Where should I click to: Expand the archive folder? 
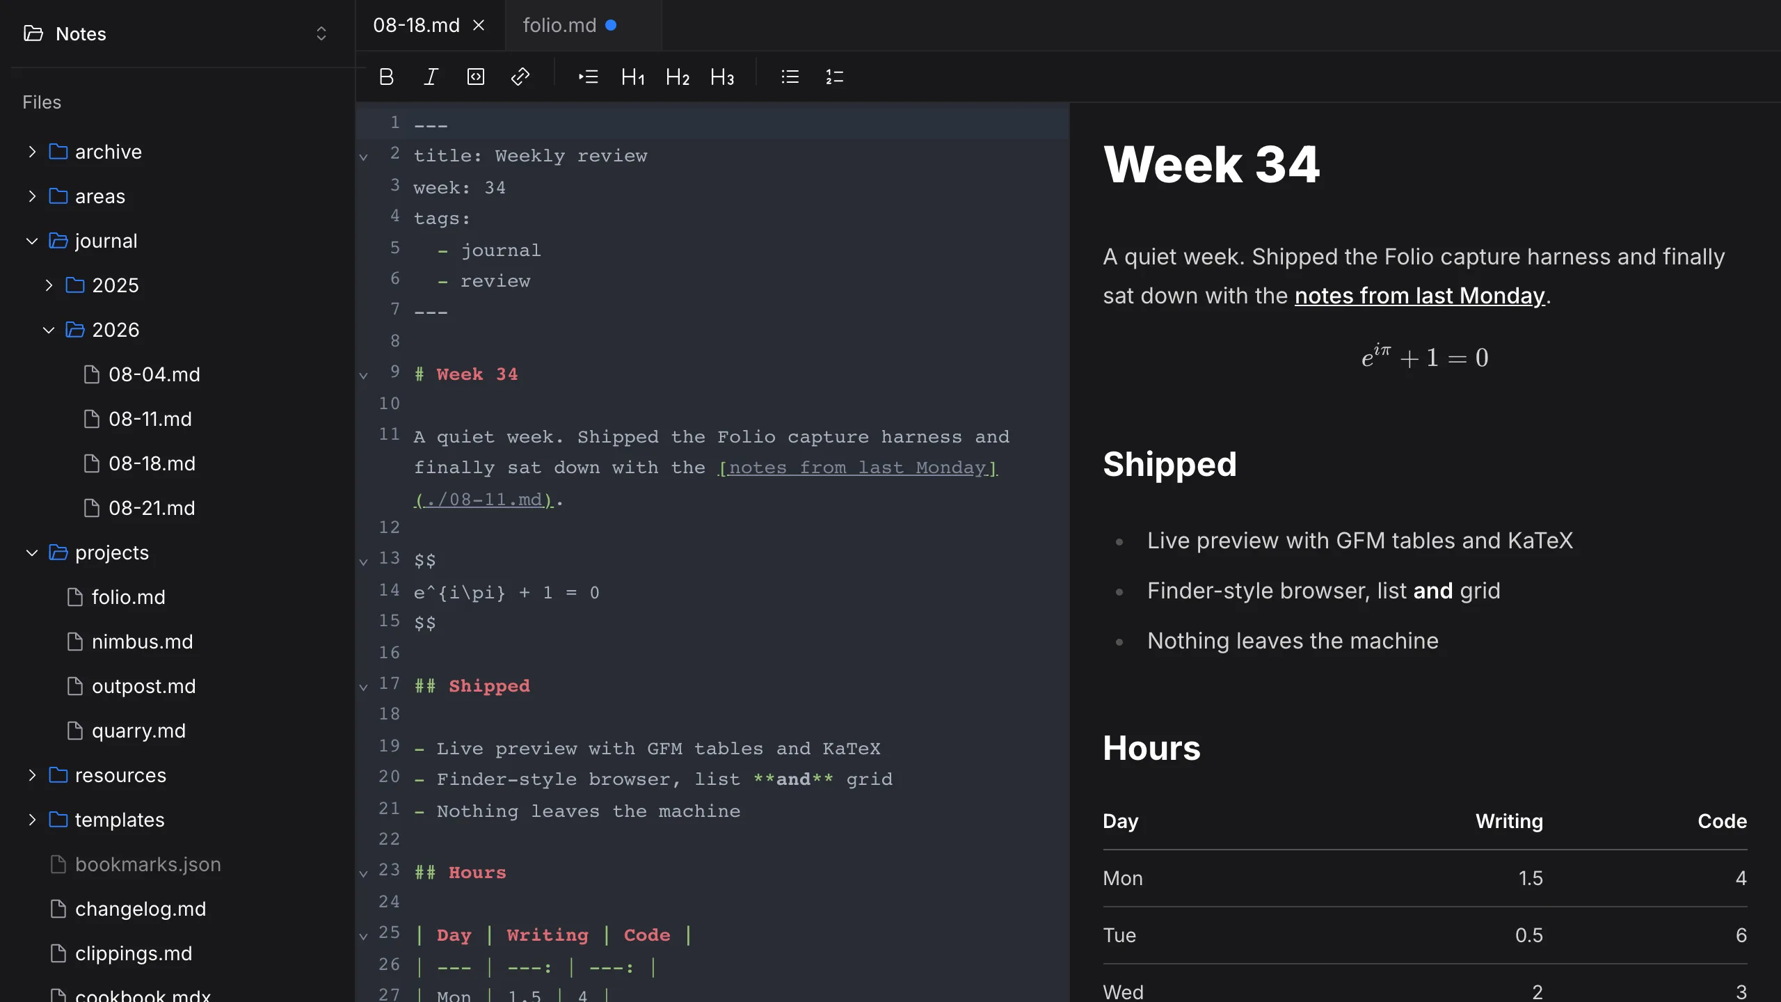coord(32,152)
